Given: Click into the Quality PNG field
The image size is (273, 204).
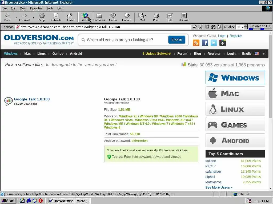Looking at the screenshot, I should [x=240, y=27].
